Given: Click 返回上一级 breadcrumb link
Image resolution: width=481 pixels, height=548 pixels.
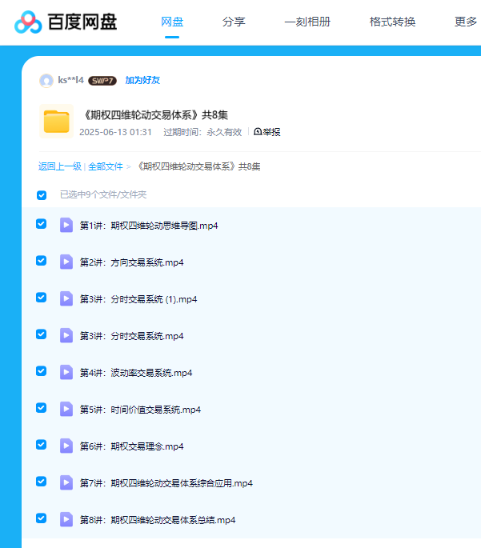Looking at the screenshot, I should pyautogui.click(x=60, y=166).
